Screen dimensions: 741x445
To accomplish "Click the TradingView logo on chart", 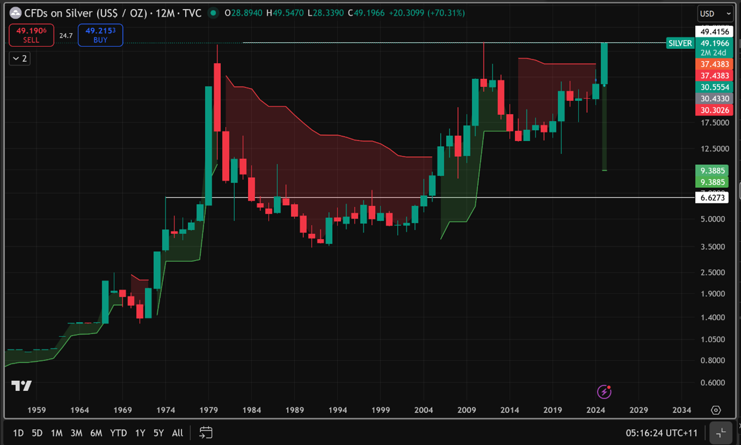I will click(x=21, y=385).
